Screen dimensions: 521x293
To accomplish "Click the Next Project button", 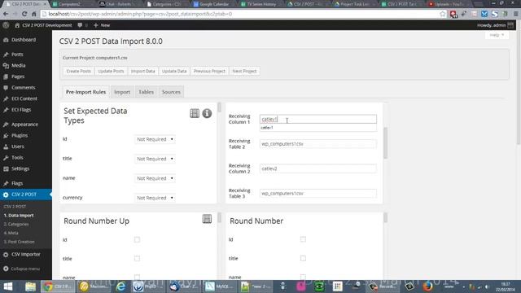I will 244,71.
